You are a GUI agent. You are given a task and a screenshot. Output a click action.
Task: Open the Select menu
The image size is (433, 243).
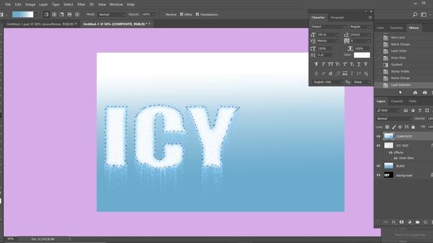[68, 5]
